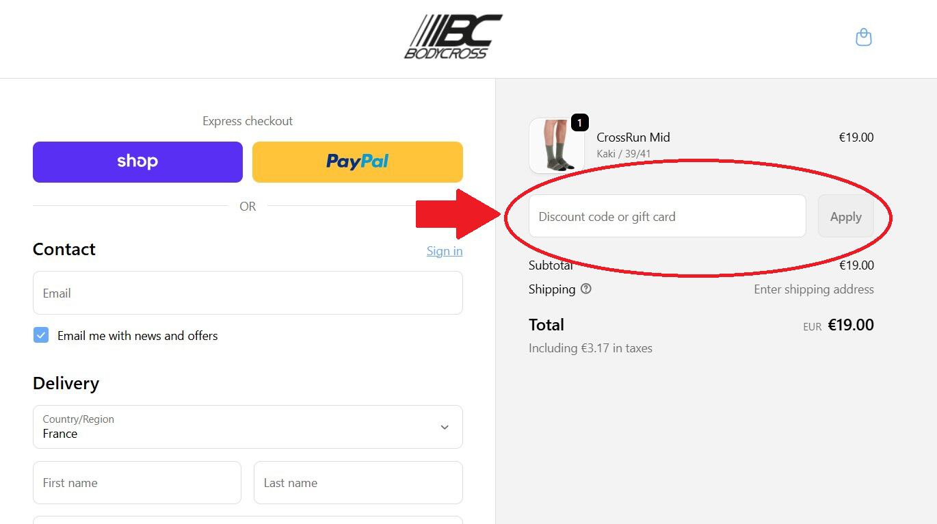Click the Enter shipping address text

(813, 289)
